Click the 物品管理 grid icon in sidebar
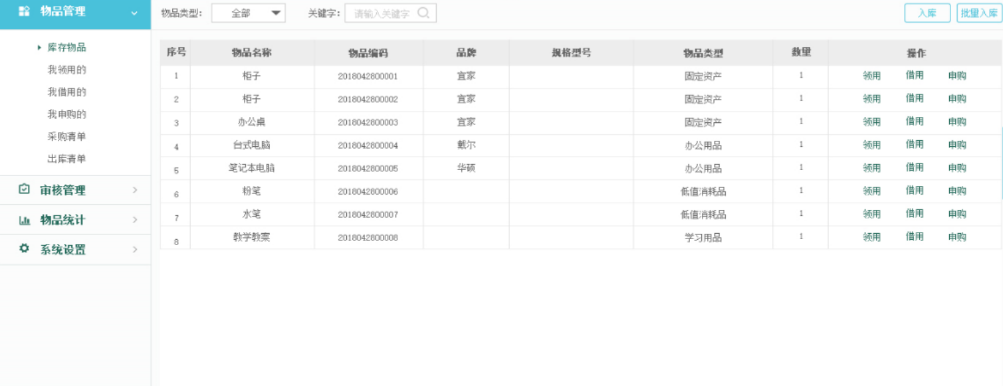 point(24,12)
